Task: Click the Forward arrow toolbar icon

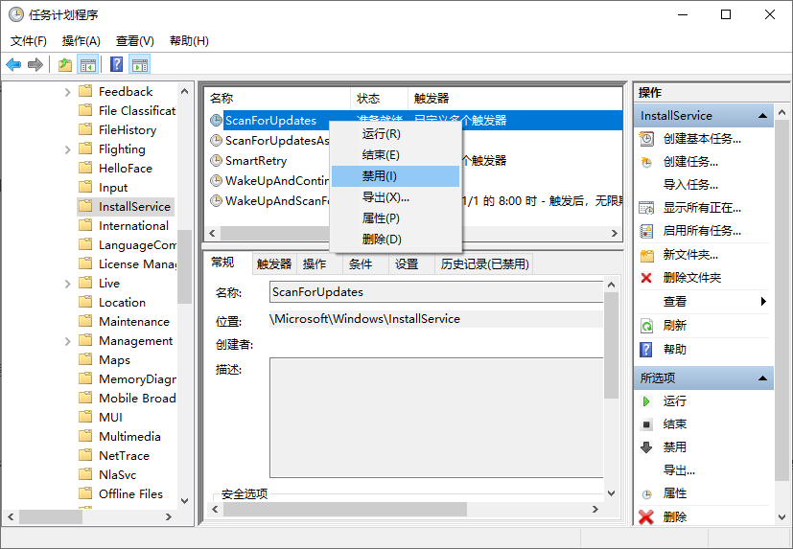Action: pyautogui.click(x=35, y=65)
